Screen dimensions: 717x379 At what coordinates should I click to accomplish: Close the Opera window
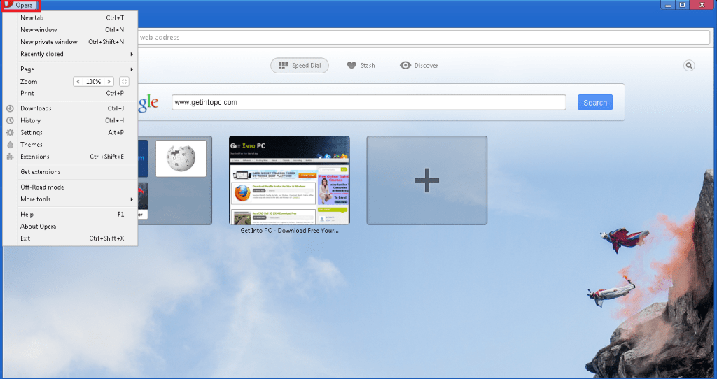point(702,5)
